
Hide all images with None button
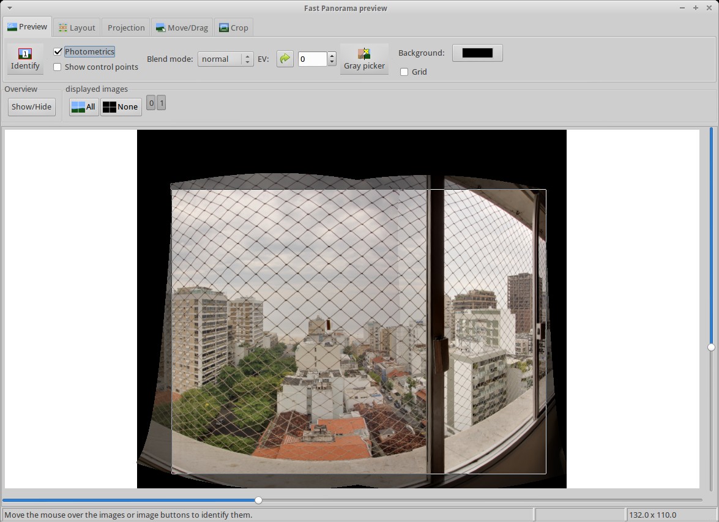coord(121,106)
